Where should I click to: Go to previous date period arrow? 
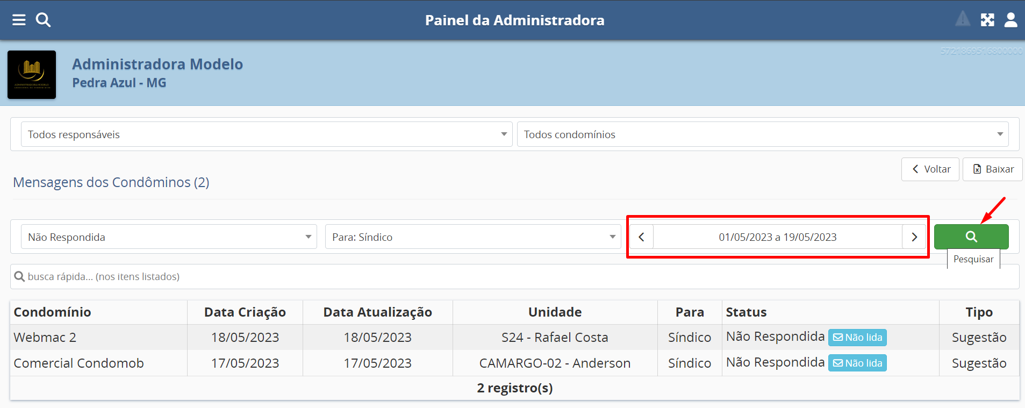641,237
